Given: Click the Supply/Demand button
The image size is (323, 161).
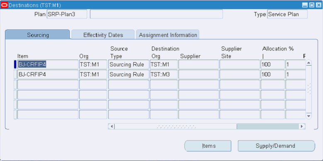Looking at the screenshot, I should coord(277,146).
